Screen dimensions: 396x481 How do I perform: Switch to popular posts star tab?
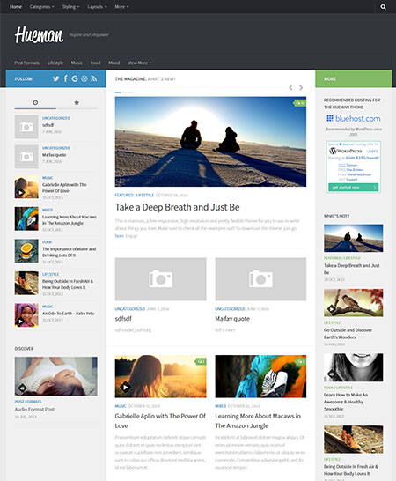[77, 102]
